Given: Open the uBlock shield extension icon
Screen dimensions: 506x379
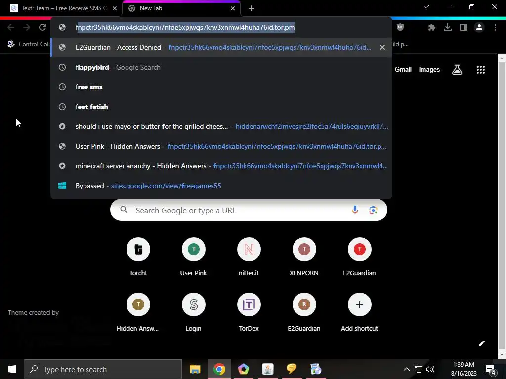Looking at the screenshot, I should click(x=400, y=28).
